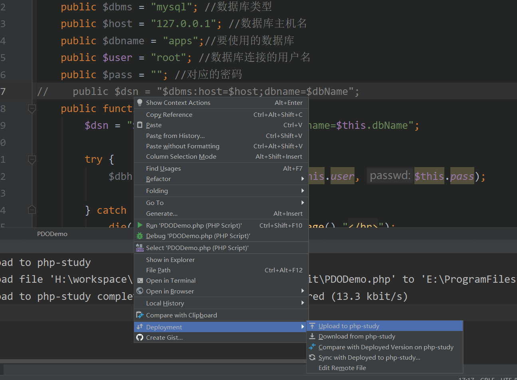Choose Show in Explorer
Screen dimensions: 517x380
click(x=221, y=260)
